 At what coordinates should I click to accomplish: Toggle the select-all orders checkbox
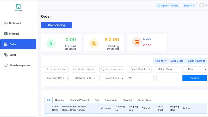[x=47, y=108]
